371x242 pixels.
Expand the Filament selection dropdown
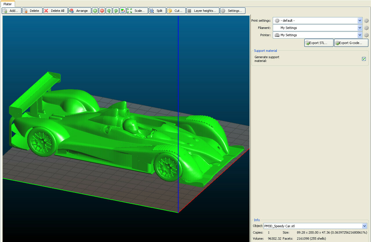(x=360, y=28)
